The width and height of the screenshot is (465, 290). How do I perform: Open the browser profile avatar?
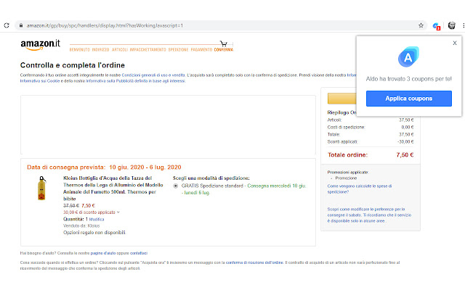tap(452, 25)
